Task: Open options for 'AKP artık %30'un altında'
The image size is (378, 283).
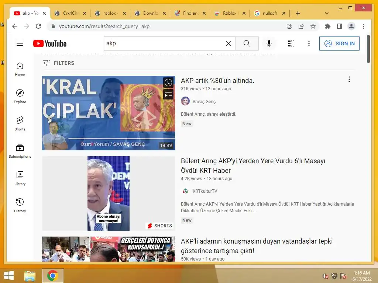Action: pos(349,80)
